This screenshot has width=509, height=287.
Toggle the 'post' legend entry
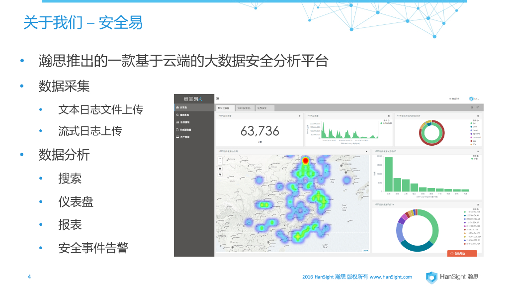tap(474, 127)
